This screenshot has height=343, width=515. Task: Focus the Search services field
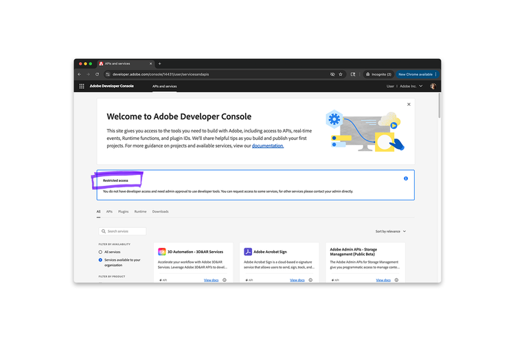122,231
